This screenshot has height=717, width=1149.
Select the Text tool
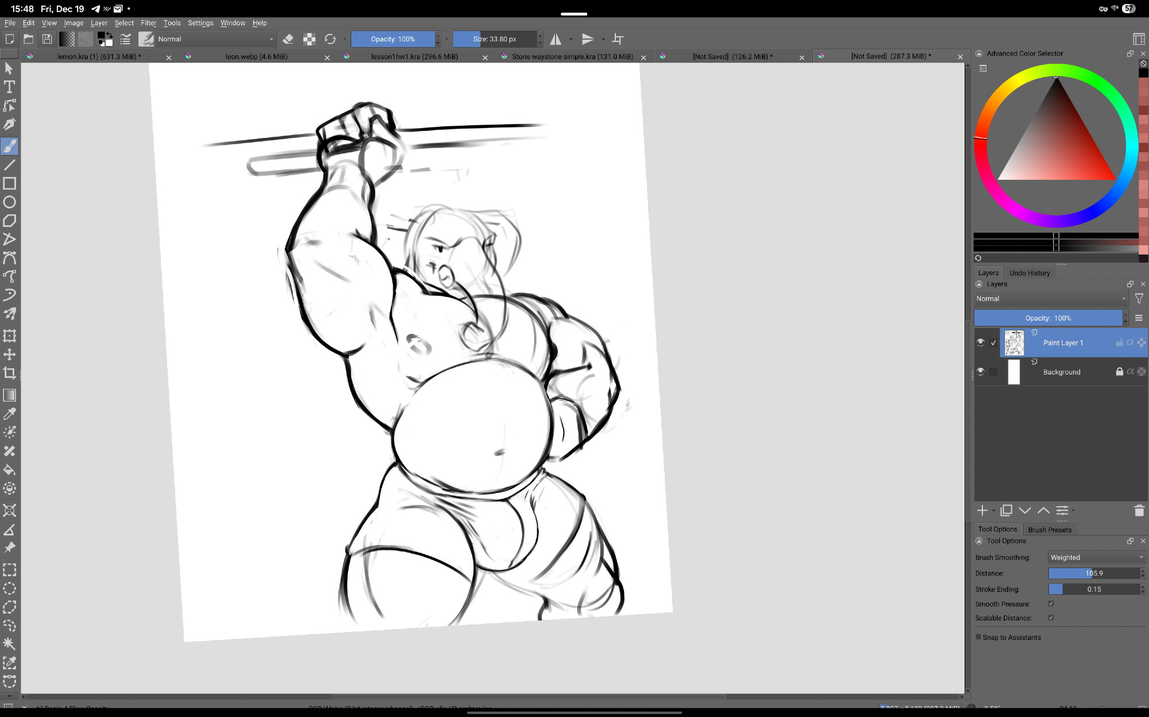(9, 87)
